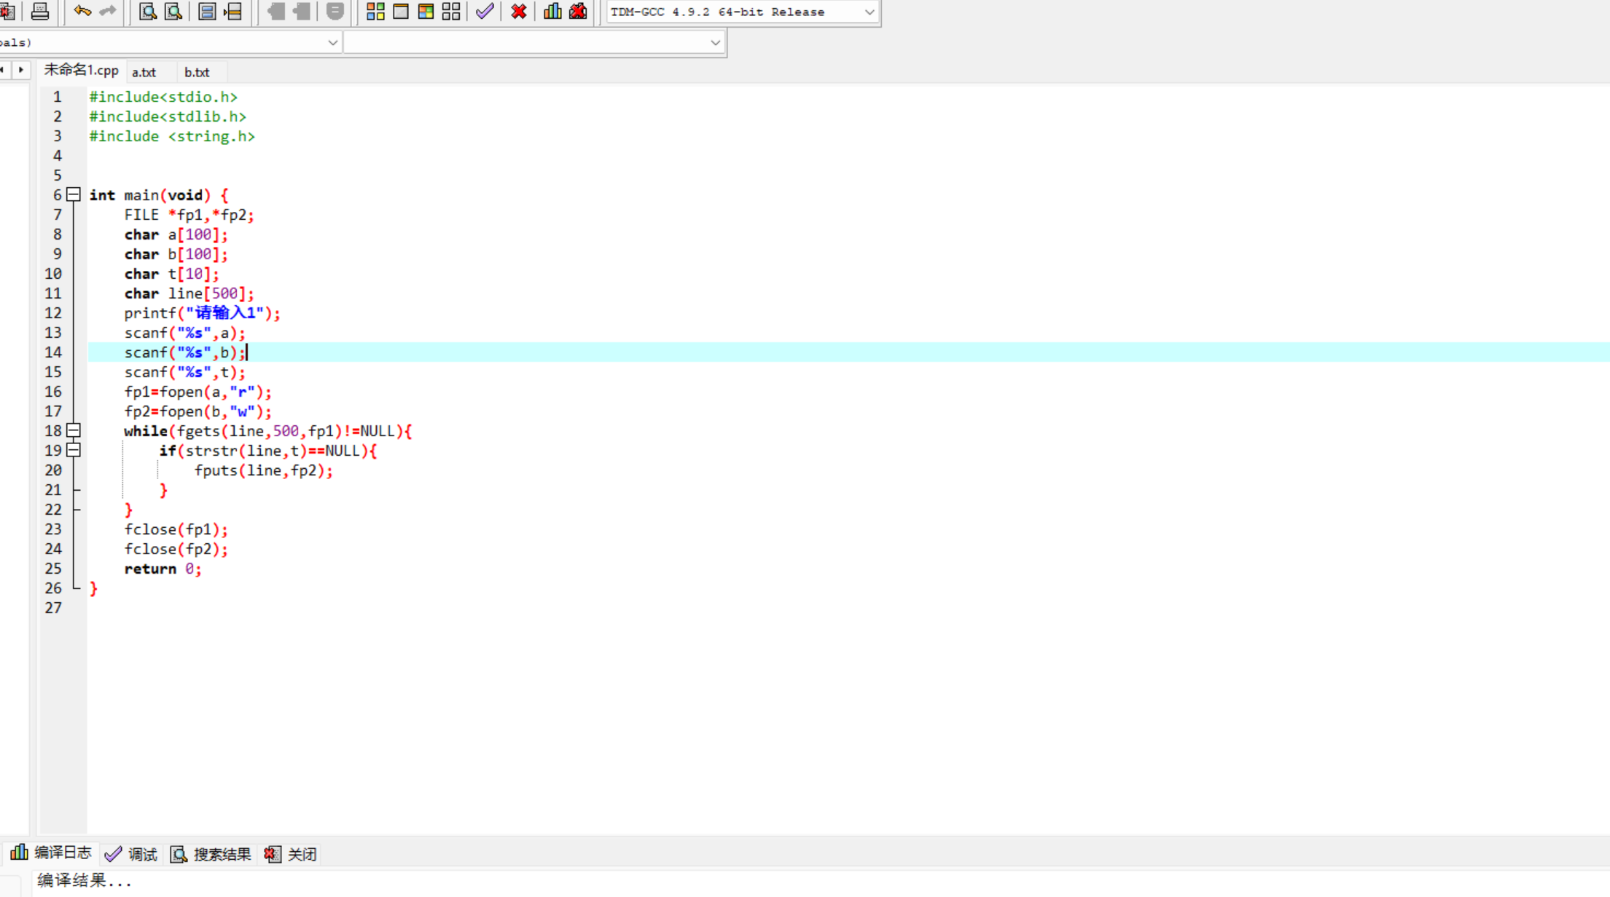Click the 关闭 close panel button
Viewport: 1610px width, 897px height.
coord(291,854)
